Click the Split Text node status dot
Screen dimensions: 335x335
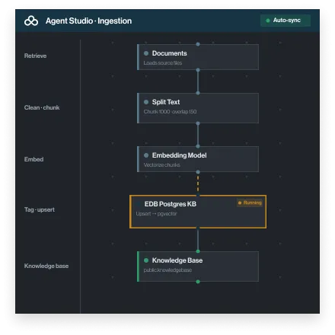[146, 102]
